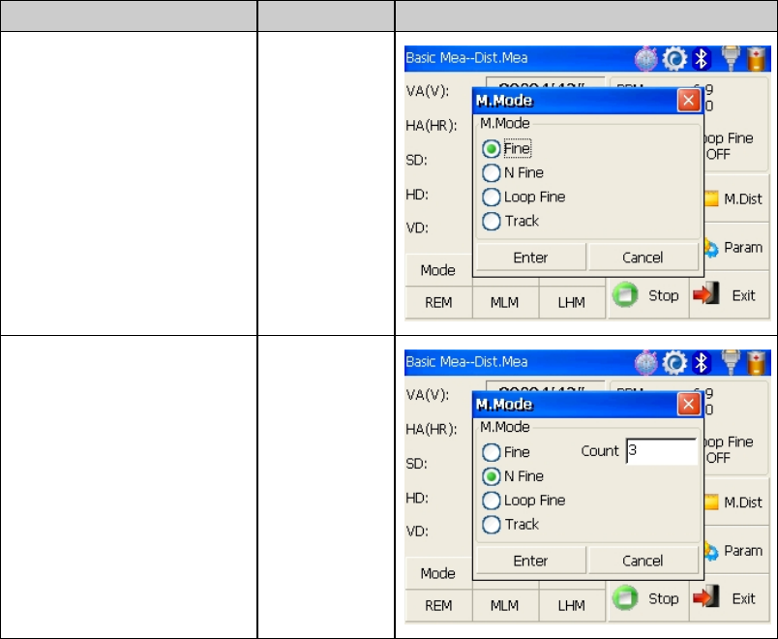Click Cancel button in lower M.Mode dialog
Image resolution: width=778 pixels, height=639 pixels.
(643, 561)
